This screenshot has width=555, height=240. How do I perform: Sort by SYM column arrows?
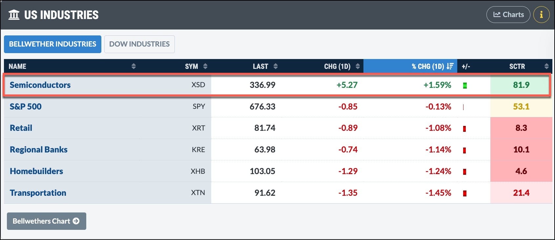tap(205, 66)
